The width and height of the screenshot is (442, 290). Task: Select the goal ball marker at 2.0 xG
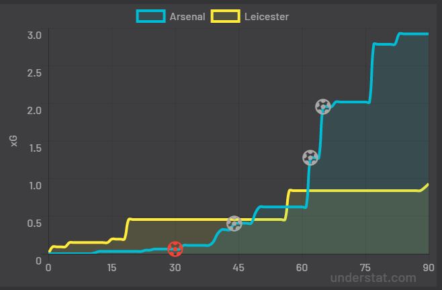[x=322, y=107]
